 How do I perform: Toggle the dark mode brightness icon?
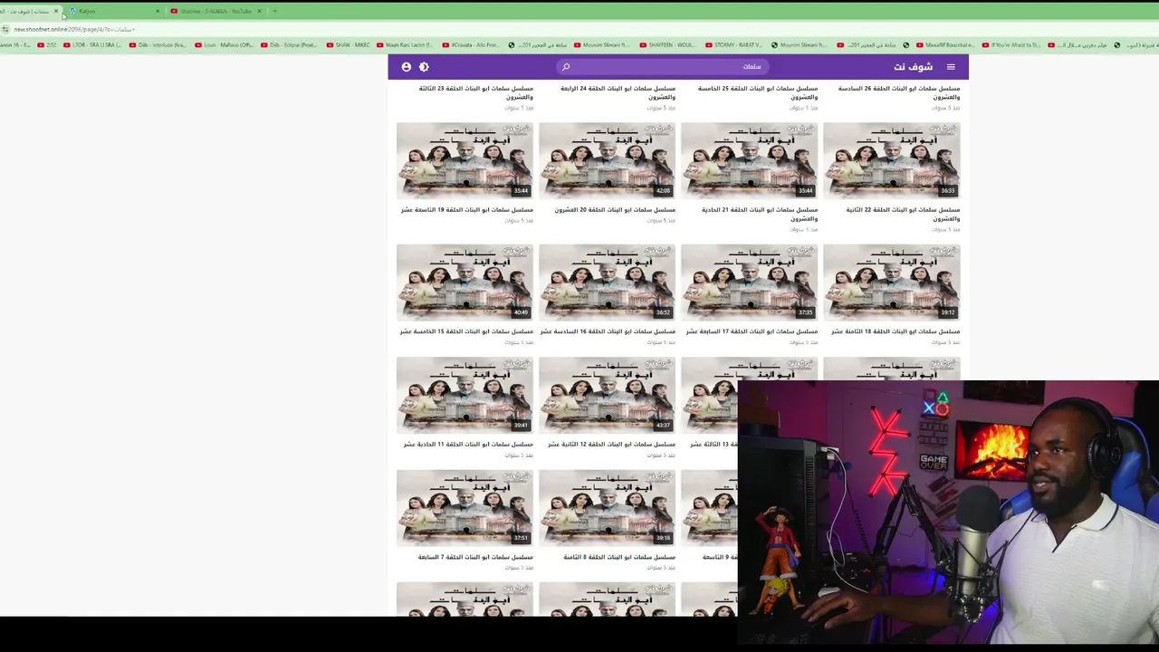(x=424, y=67)
